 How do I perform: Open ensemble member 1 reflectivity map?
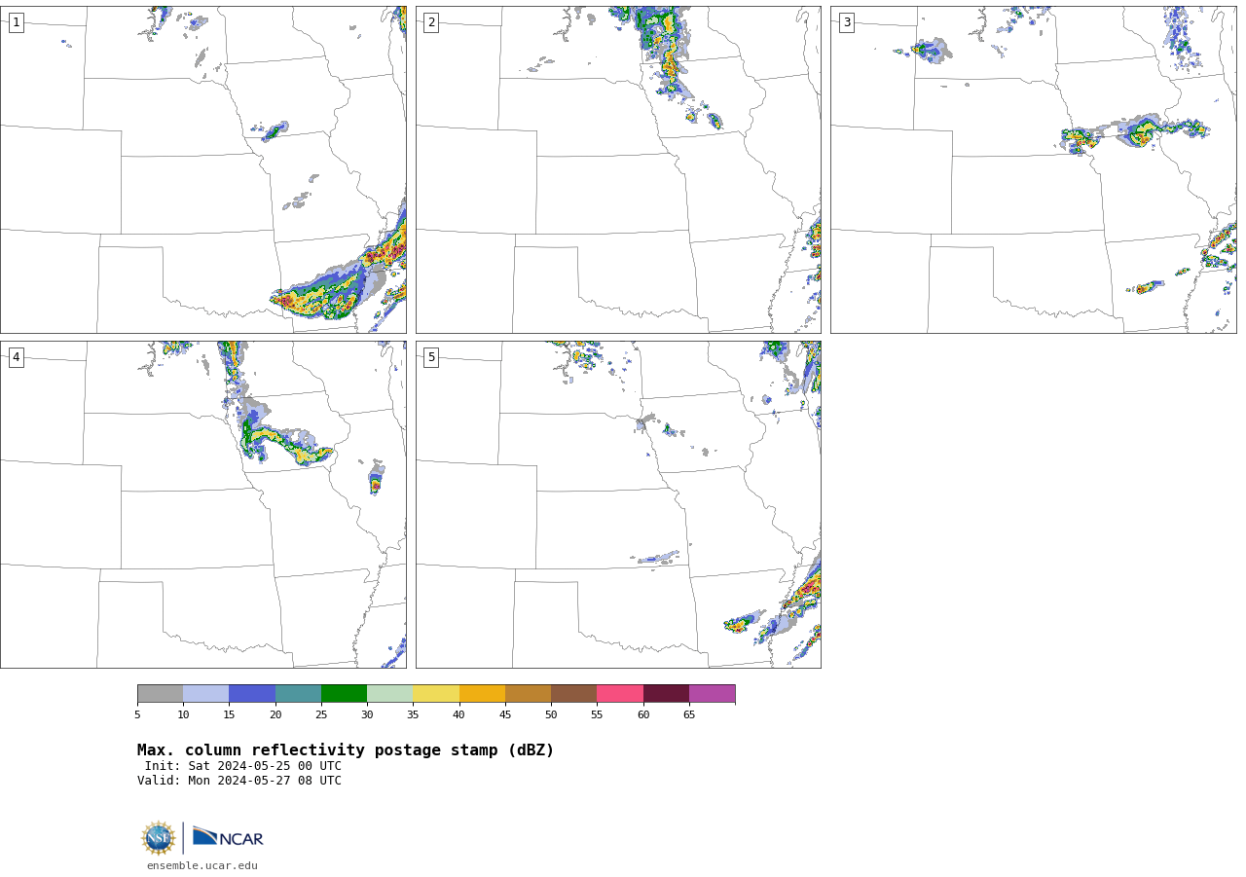point(203,169)
